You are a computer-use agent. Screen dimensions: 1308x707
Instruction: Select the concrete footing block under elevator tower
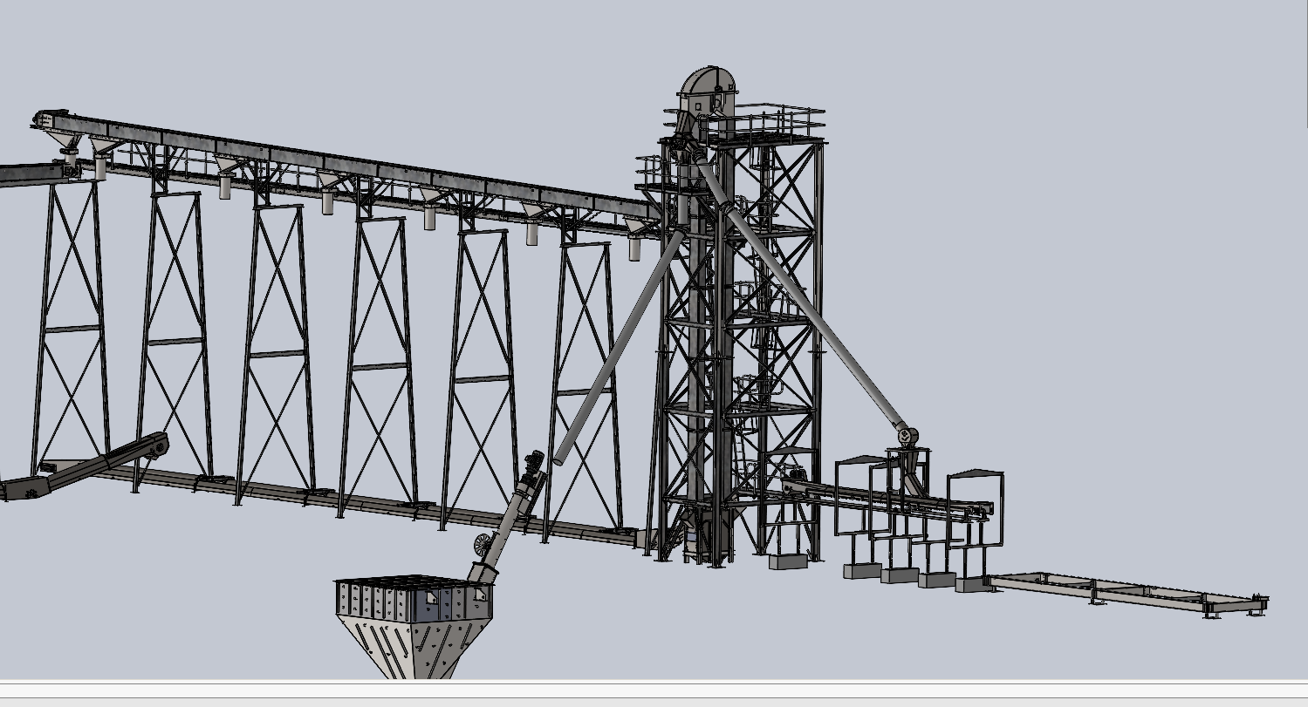click(x=786, y=561)
